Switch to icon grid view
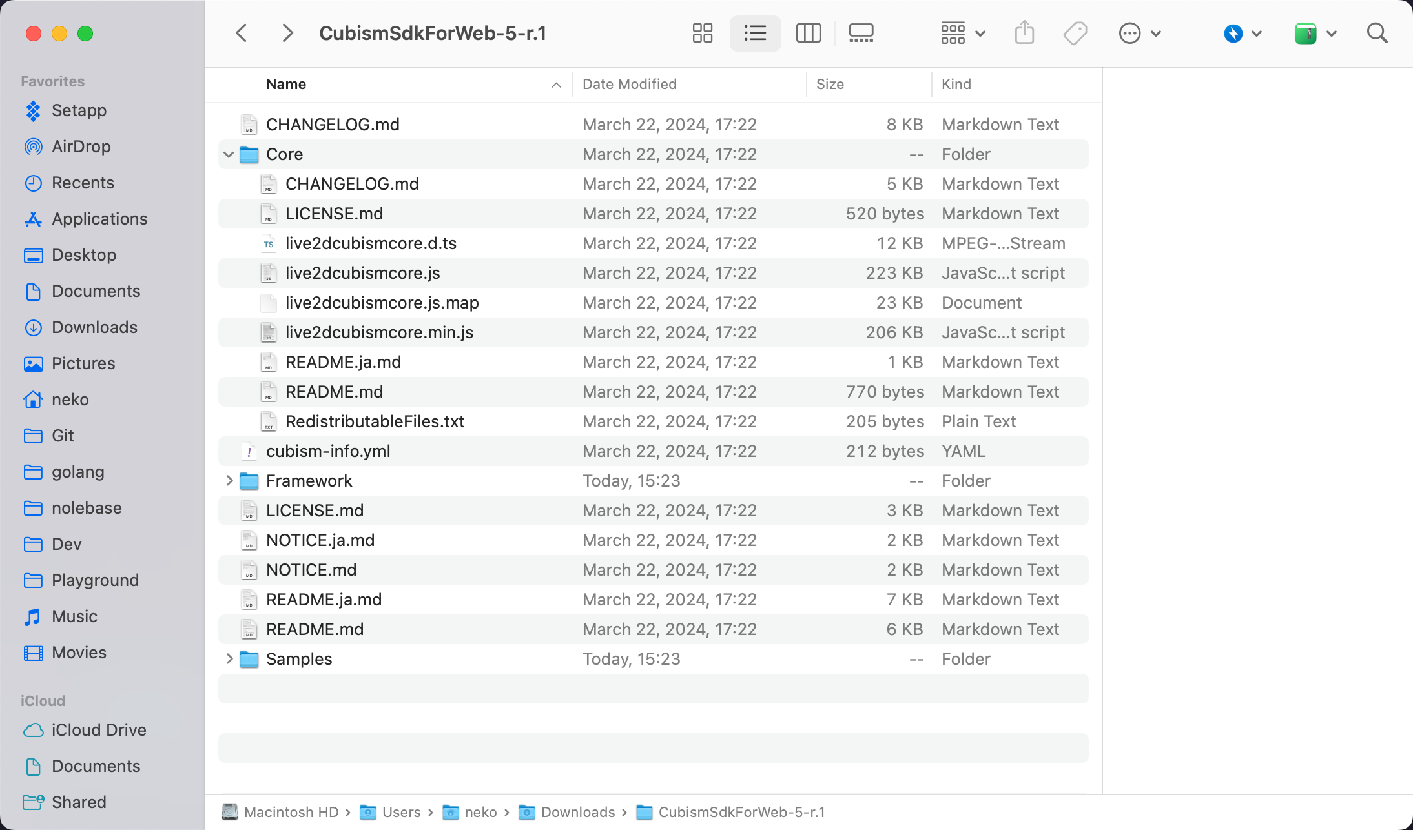1413x830 pixels. tap(702, 33)
